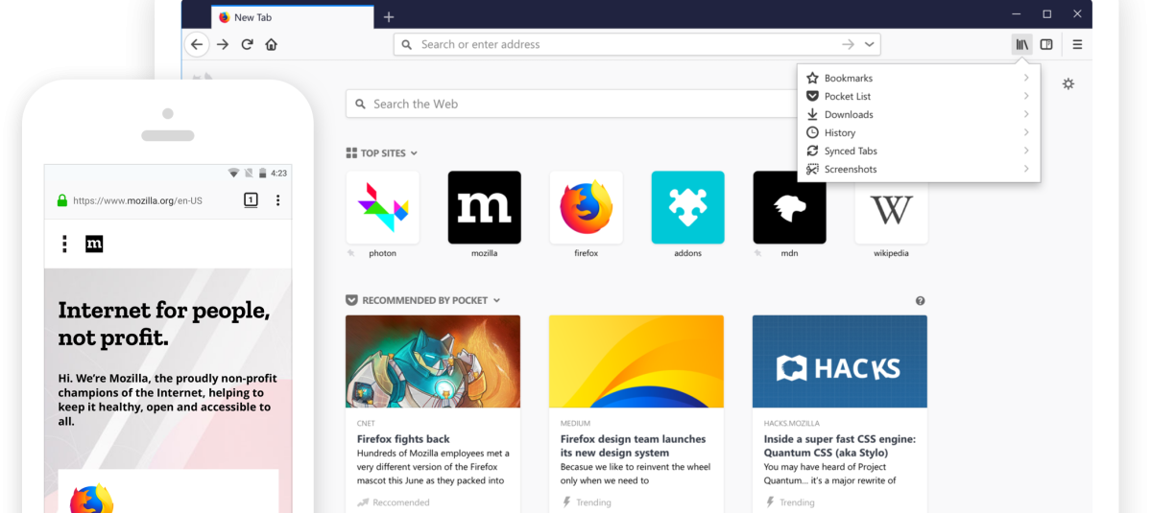Expand the address bar history dropdown arrow

(869, 44)
